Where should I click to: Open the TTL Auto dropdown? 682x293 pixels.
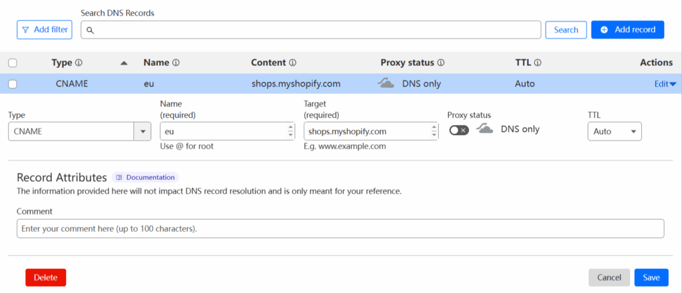tap(614, 131)
